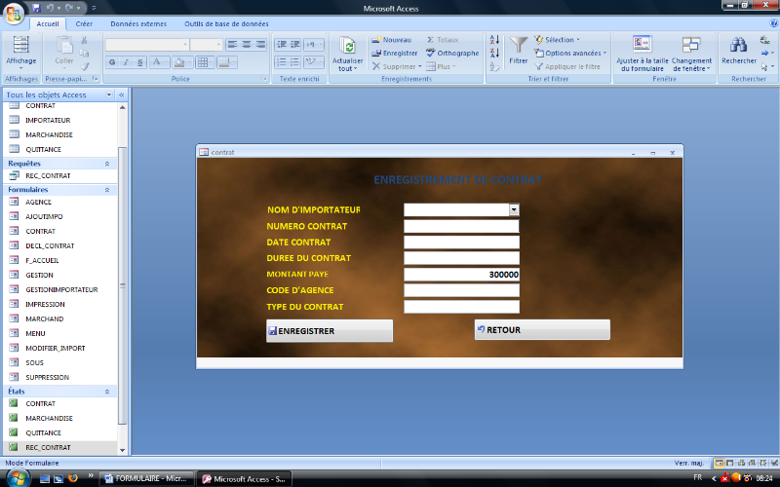Viewport: 780px width, 487px height.
Task: Open Tous les objets Access menu arrow
Action: [x=109, y=94]
